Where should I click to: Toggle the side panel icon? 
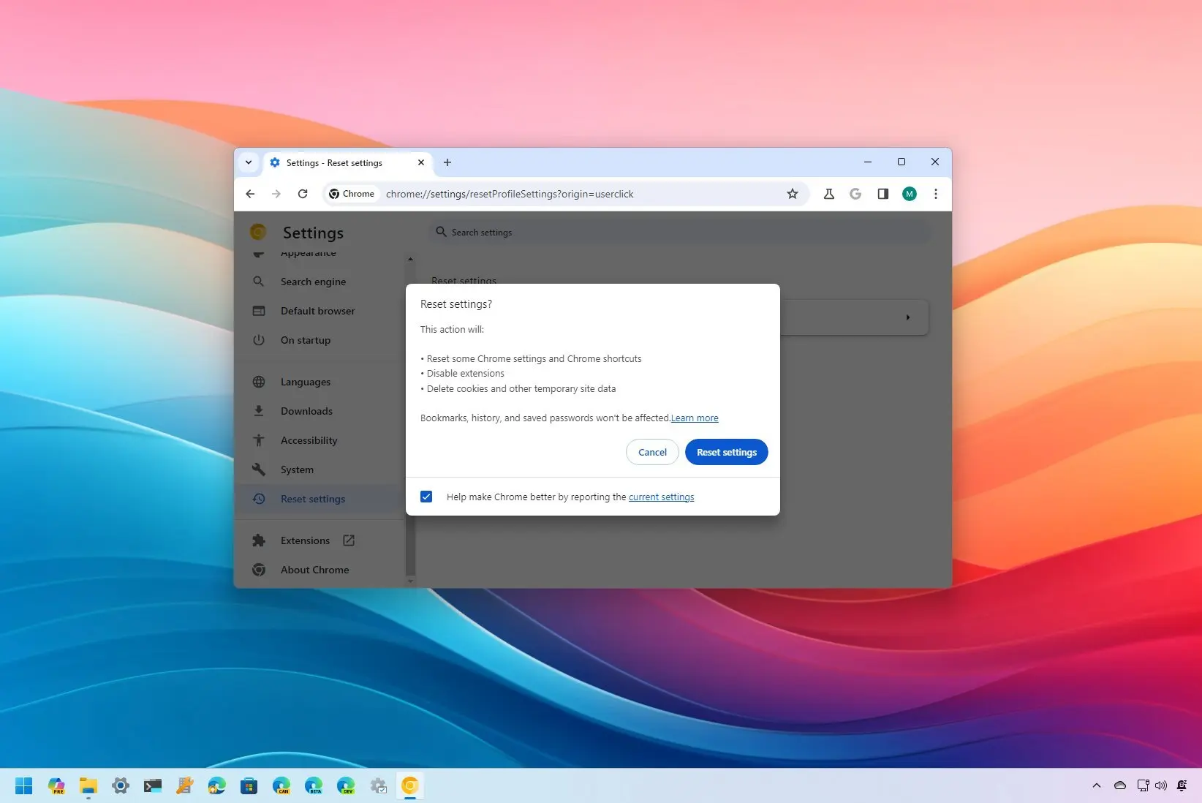tap(882, 194)
